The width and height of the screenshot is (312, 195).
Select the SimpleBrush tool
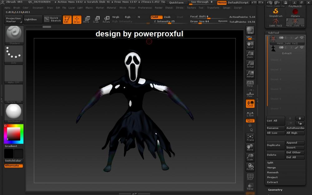(275, 12)
